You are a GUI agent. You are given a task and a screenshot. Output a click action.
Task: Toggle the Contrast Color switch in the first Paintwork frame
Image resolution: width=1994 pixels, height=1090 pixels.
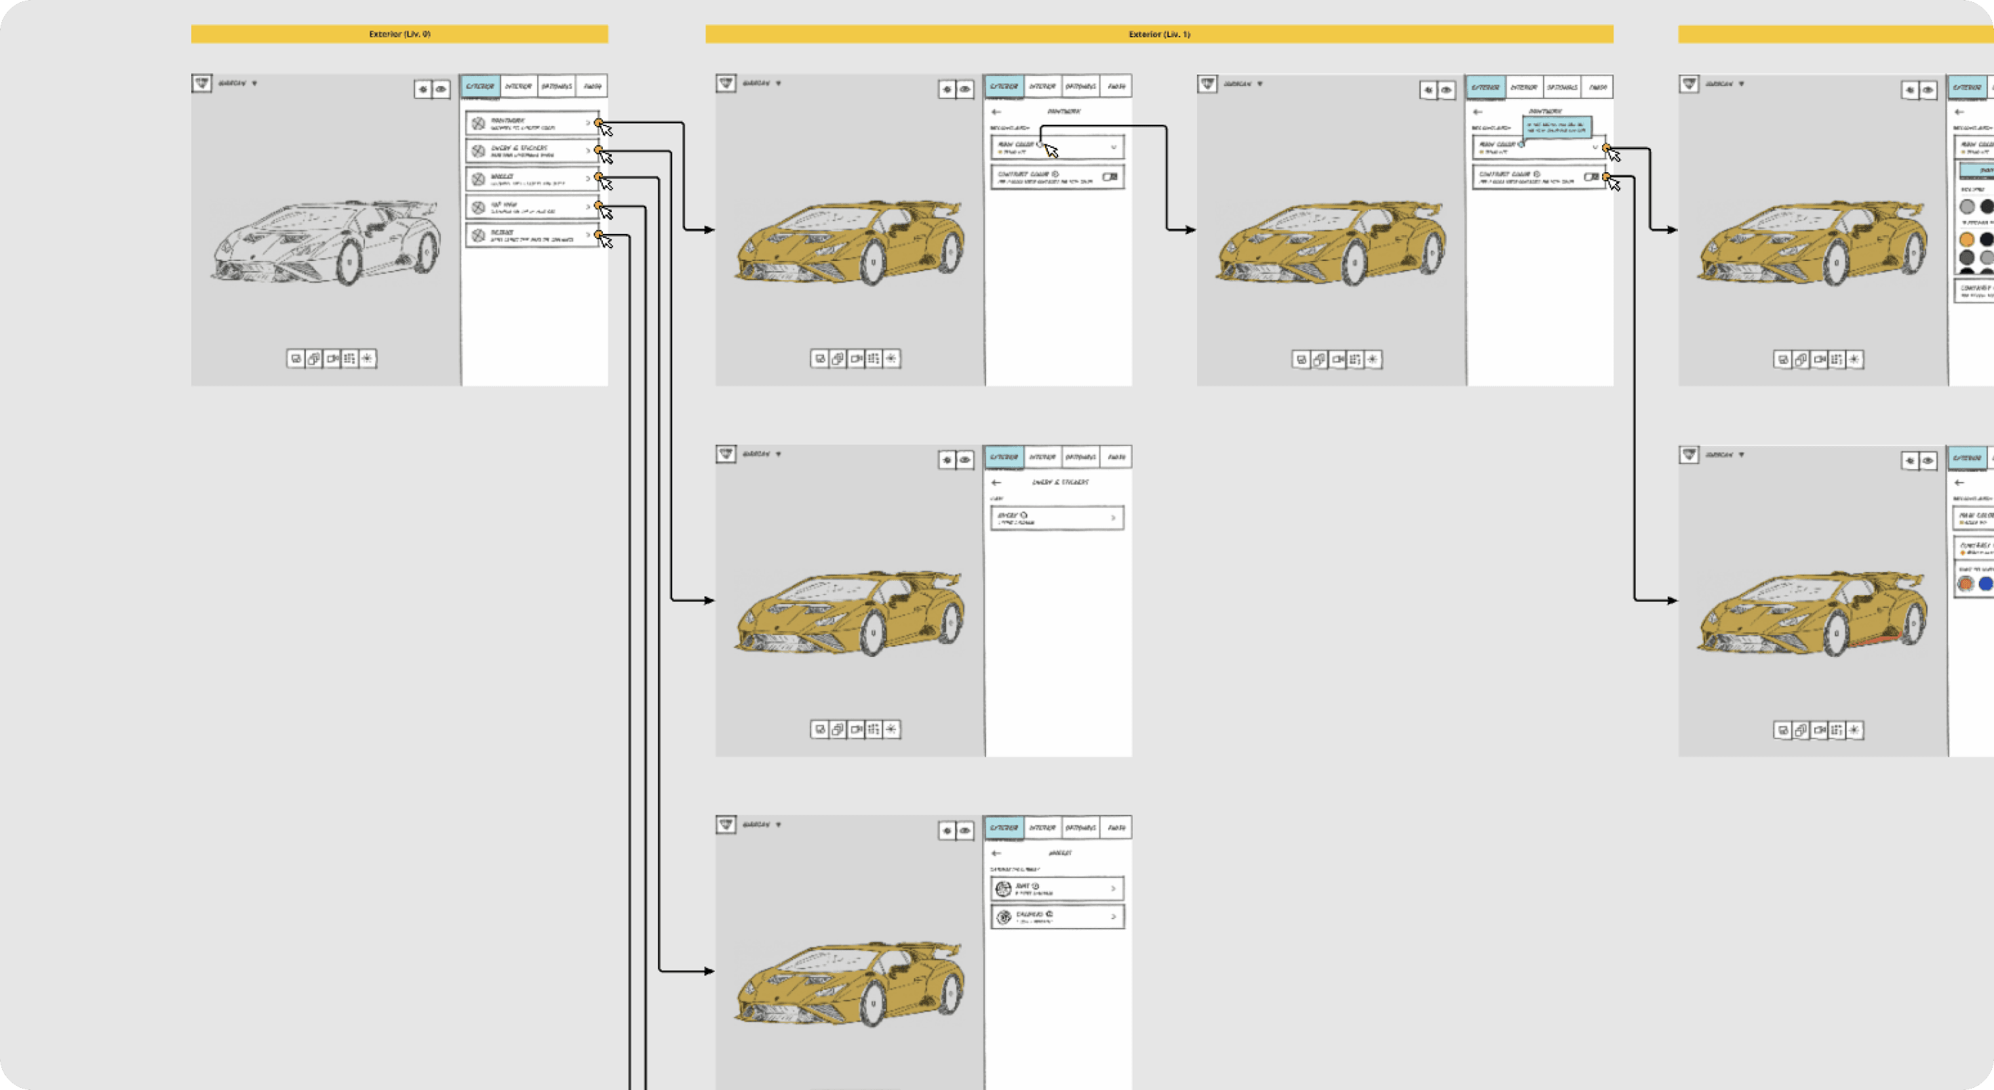1110,177
